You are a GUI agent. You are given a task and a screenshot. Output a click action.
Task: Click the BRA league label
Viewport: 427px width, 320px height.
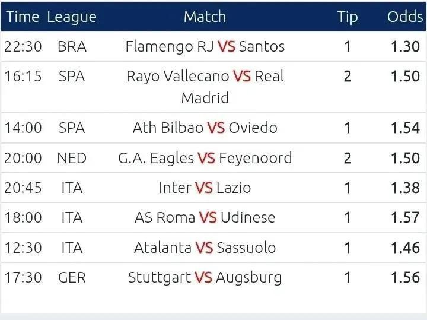(72, 46)
